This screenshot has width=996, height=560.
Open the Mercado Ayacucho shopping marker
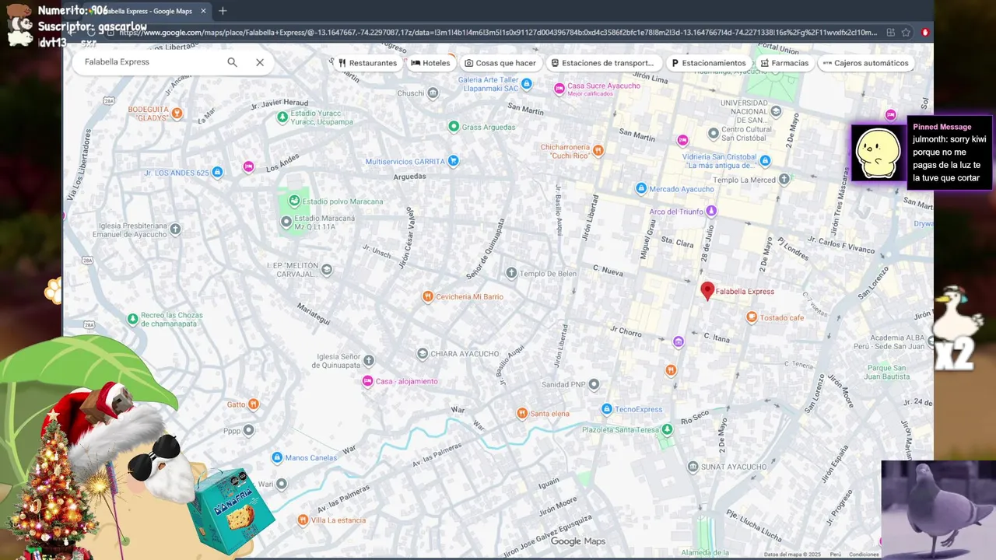(641, 188)
